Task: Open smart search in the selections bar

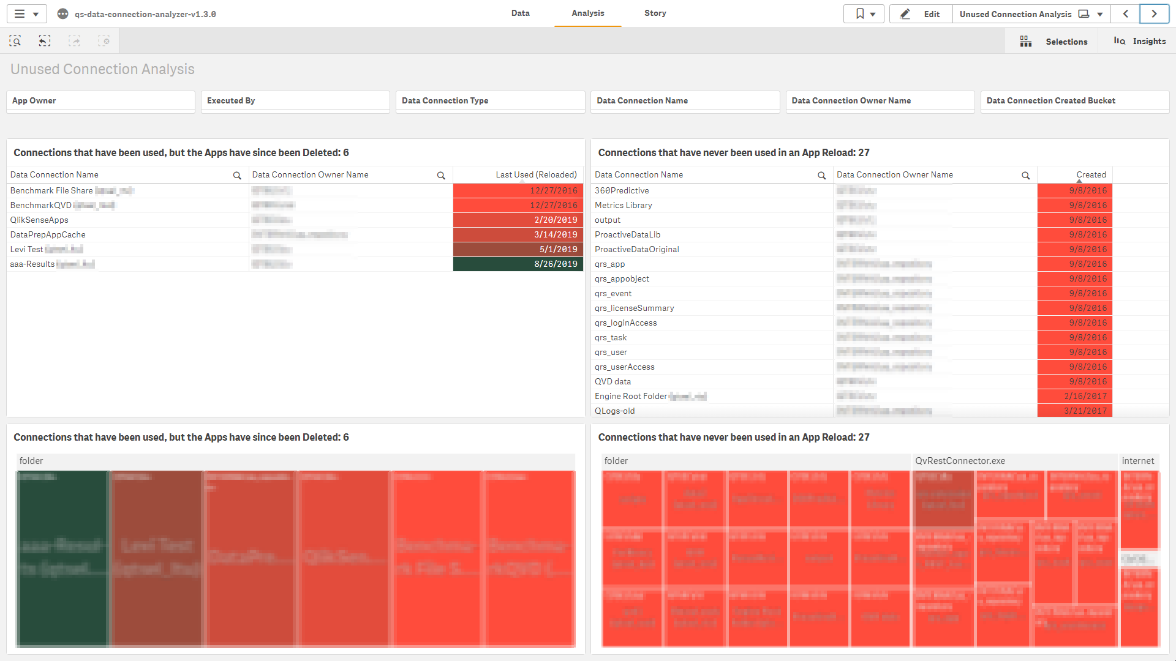Action: coord(15,41)
